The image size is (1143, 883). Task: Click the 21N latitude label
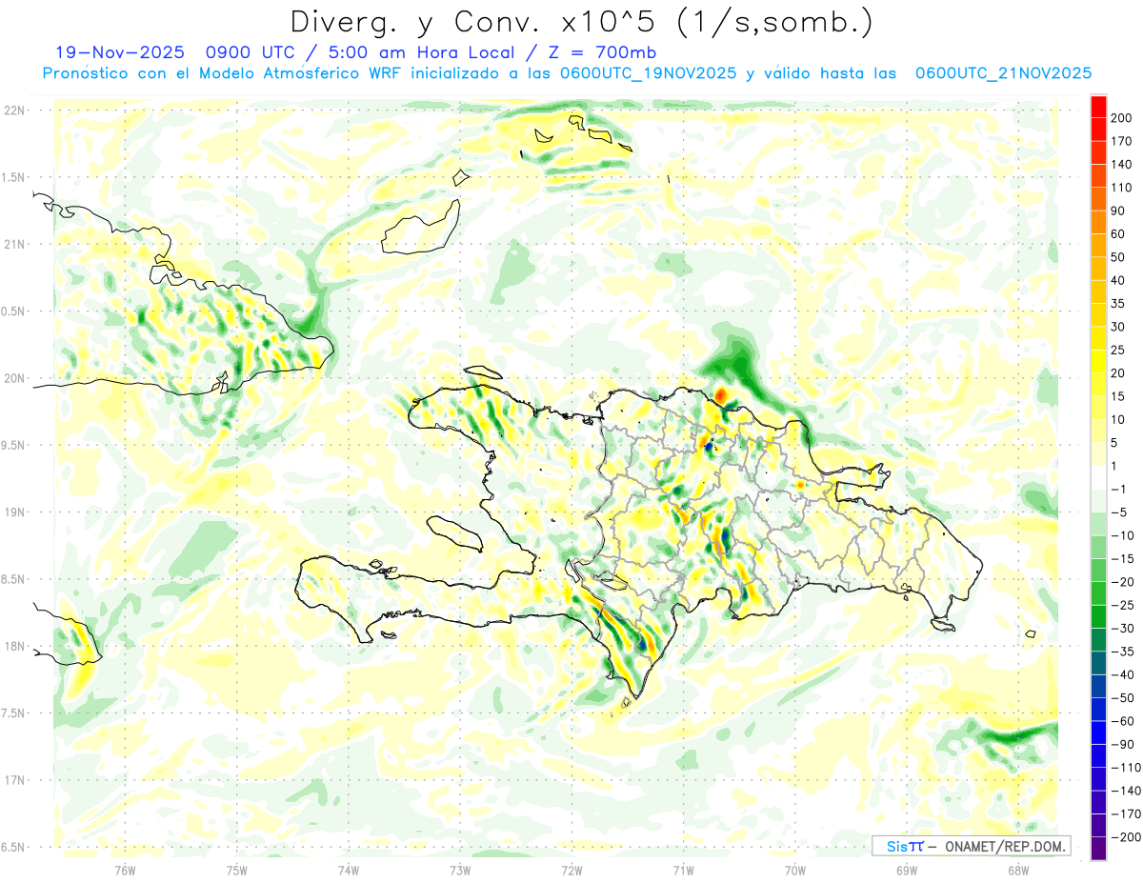coord(14,244)
